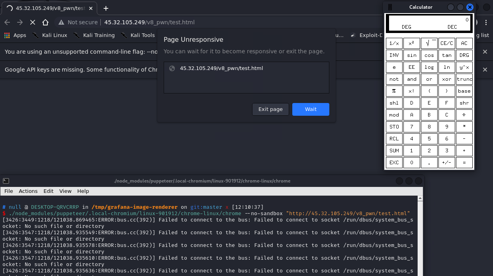This screenshot has height=276, width=493.
Task: Open a new browser tab
Action: [106, 8]
